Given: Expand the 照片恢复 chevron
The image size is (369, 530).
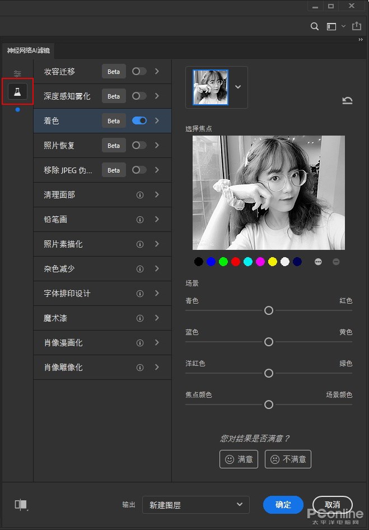Looking at the screenshot, I should coord(157,145).
